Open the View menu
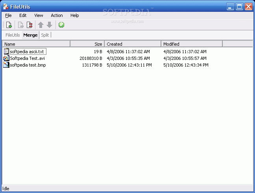The image size is (255, 193). coord(39,15)
